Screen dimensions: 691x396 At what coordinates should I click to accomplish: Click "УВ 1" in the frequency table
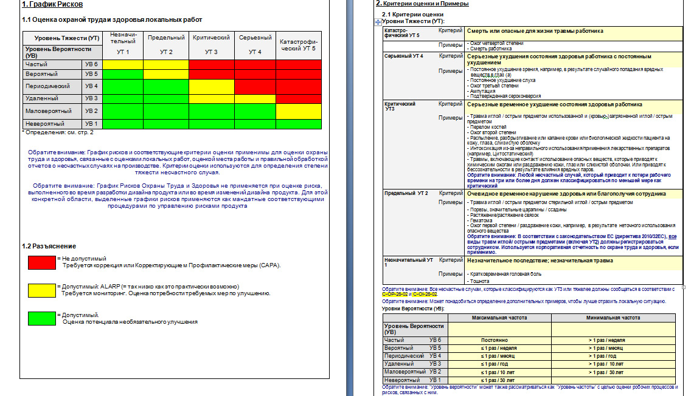pyautogui.click(x=435, y=380)
